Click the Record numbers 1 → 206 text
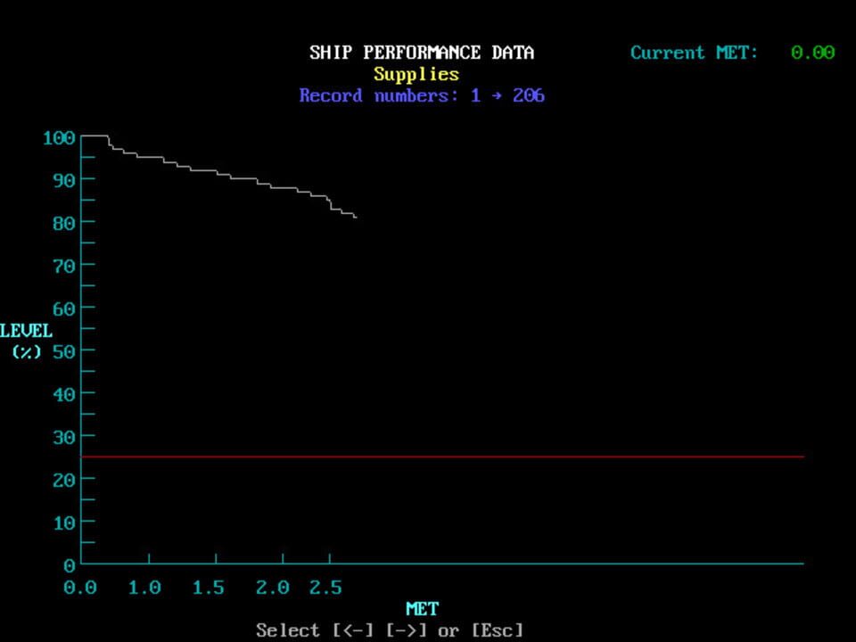This screenshot has width=856, height=642. pyautogui.click(x=422, y=95)
